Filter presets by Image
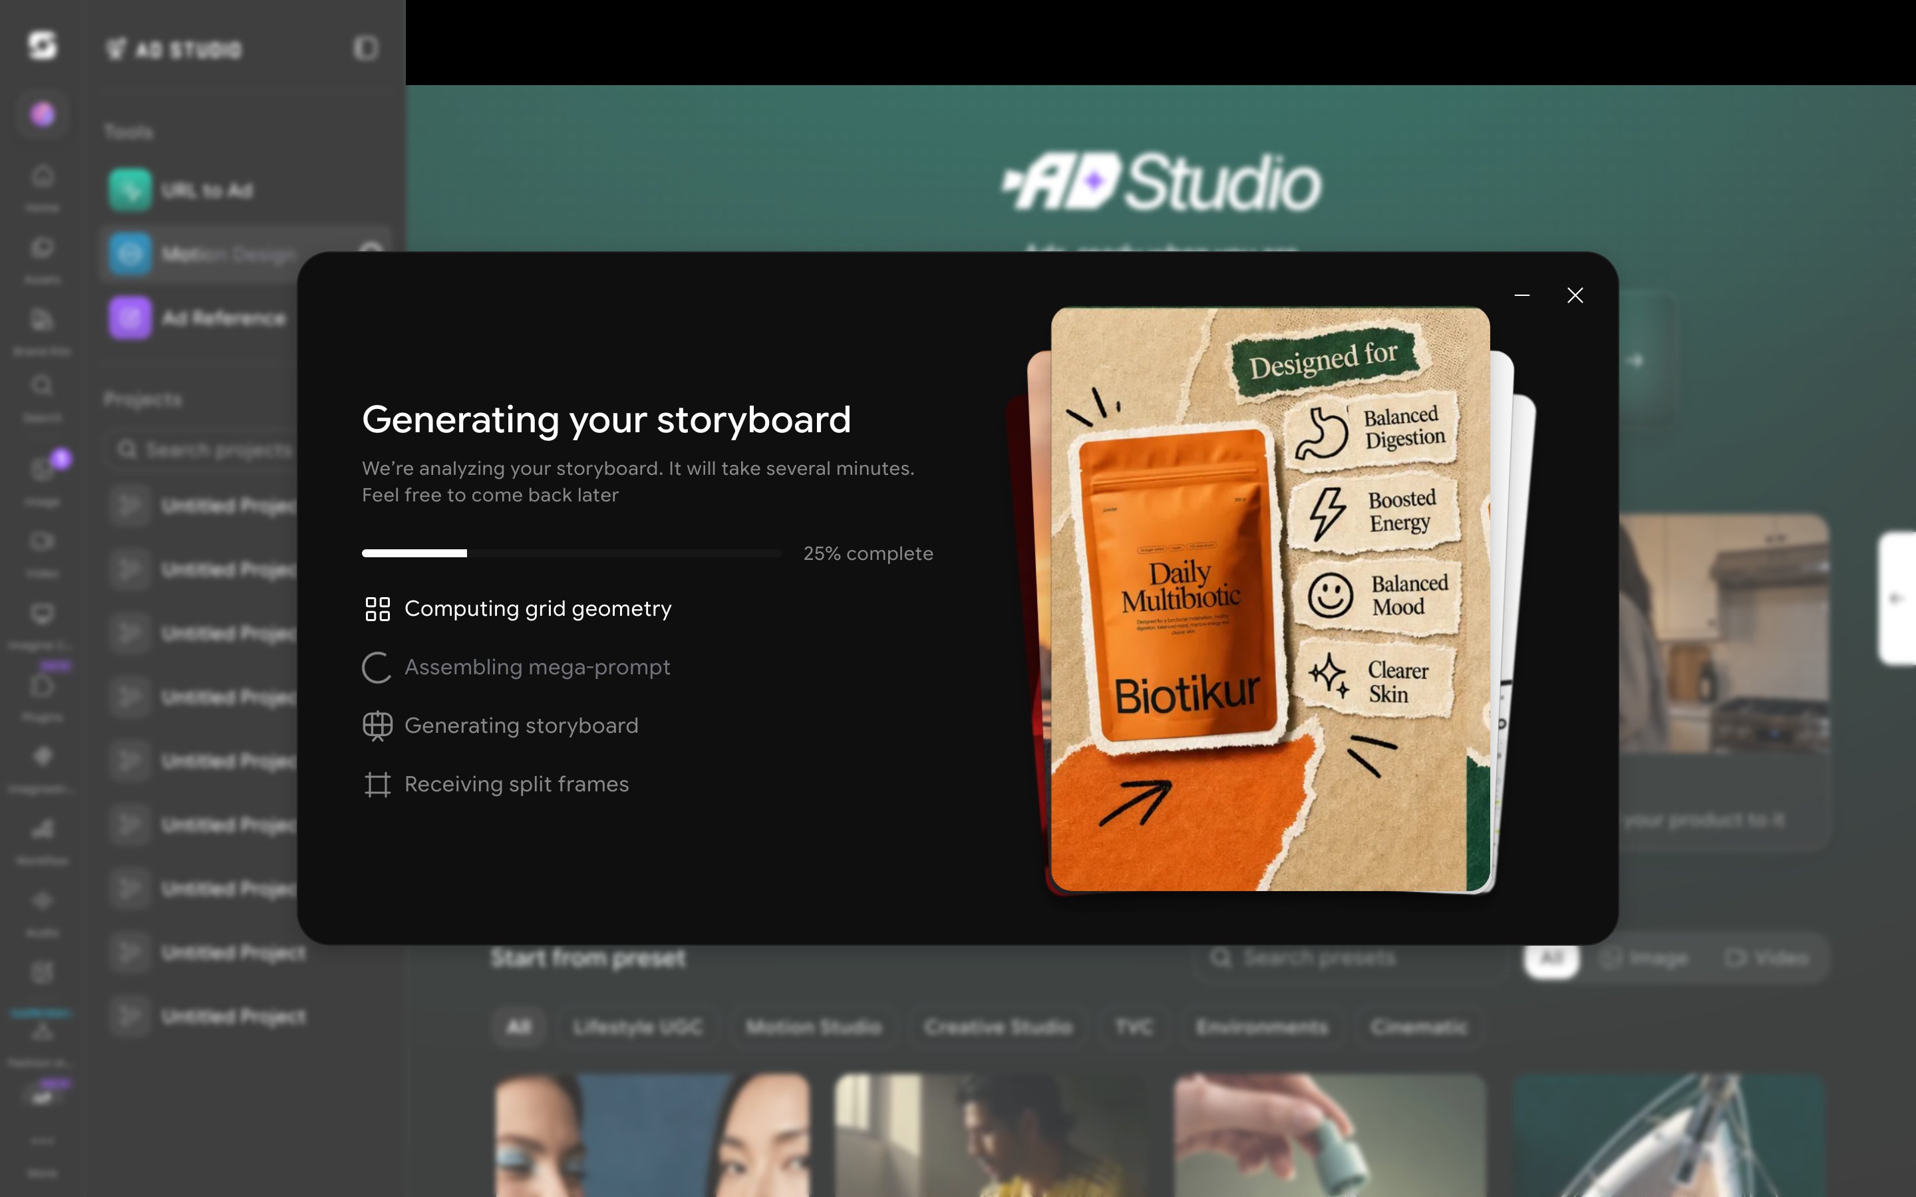1916x1197 pixels. (x=1644, y=958)
